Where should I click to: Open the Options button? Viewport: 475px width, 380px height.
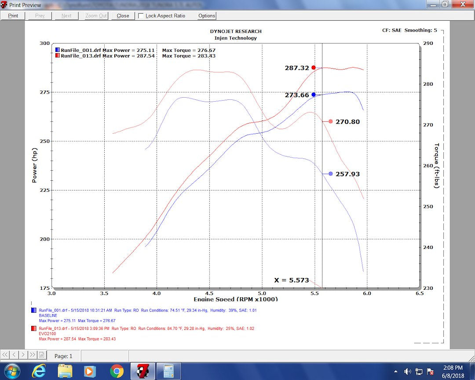[207, 16]
